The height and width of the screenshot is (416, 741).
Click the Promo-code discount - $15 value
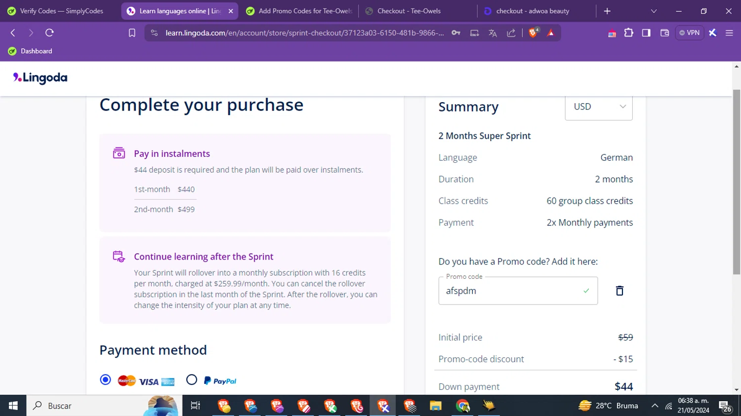coord(623,359)
